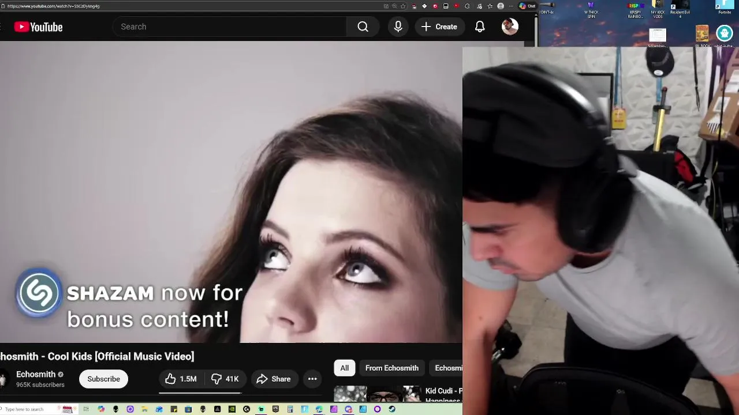Open the KRISPY RAINBO desktop icon
The image size is (739, 415).
[x=635, y=10]
